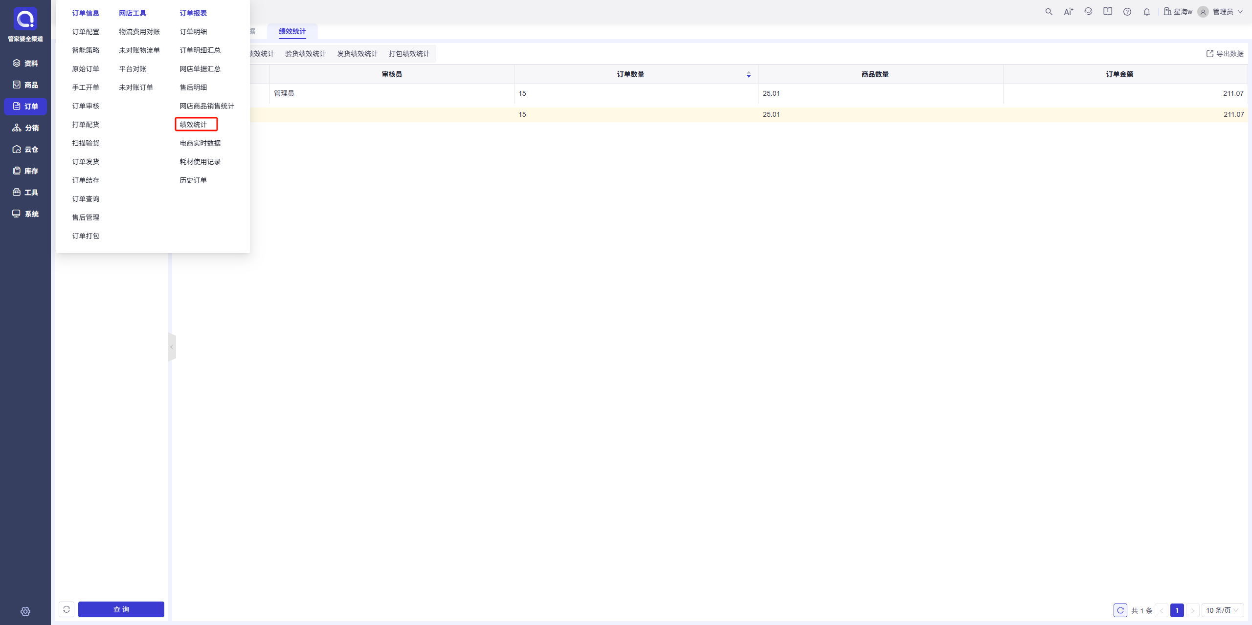Open 未对账订单 menu item
Image resolution: width=1252 pixels, height=625 pixels.
pyautogui.click(x=136, y=87)
